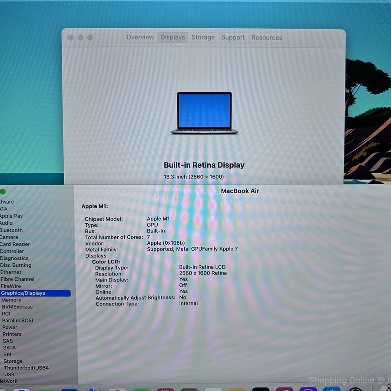Open the Storage tab in About This Mac

(203, 37)
